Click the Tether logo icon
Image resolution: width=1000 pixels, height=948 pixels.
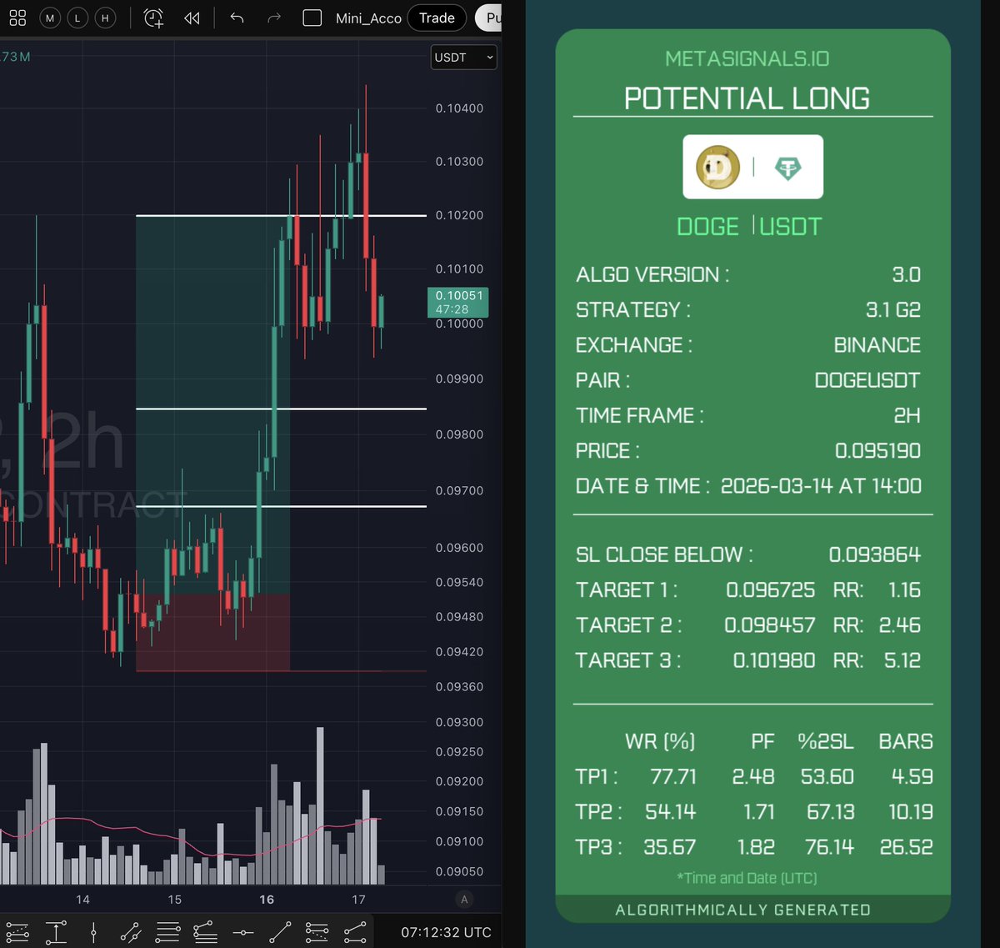coord(787,168)
